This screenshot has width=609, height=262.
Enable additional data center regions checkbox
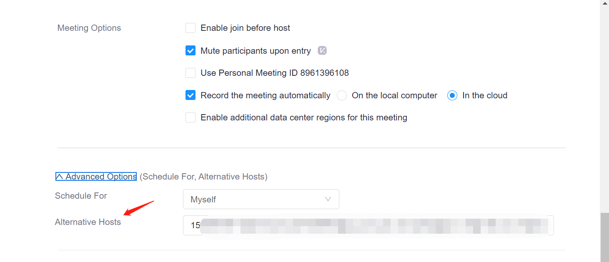click(x=190, y=117)
